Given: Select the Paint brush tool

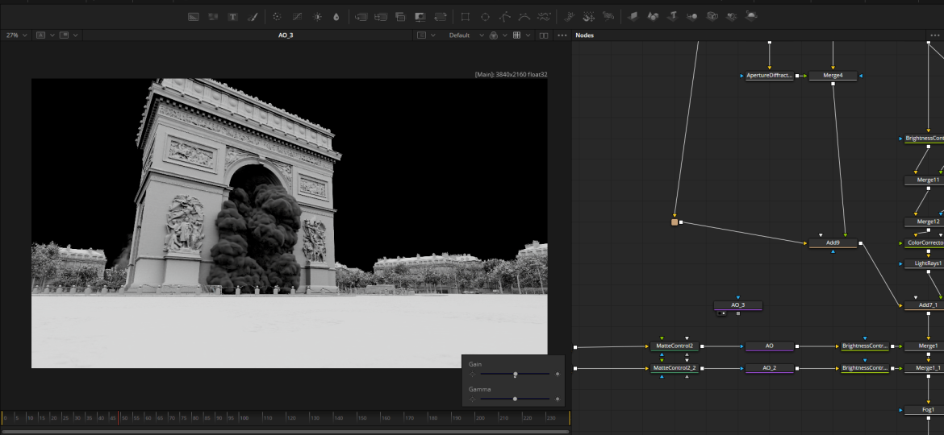Looking at the screenshot, I should tap(253, 16).
